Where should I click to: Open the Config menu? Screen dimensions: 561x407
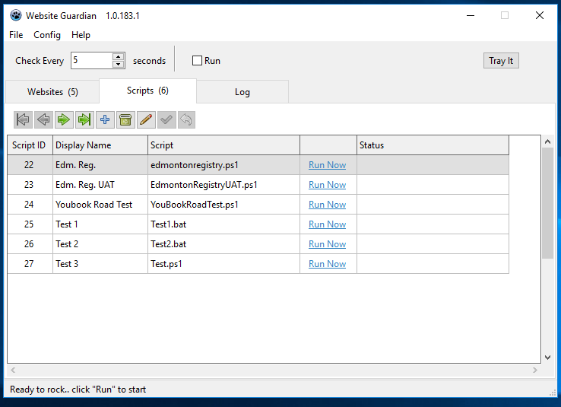coord(47,35)
